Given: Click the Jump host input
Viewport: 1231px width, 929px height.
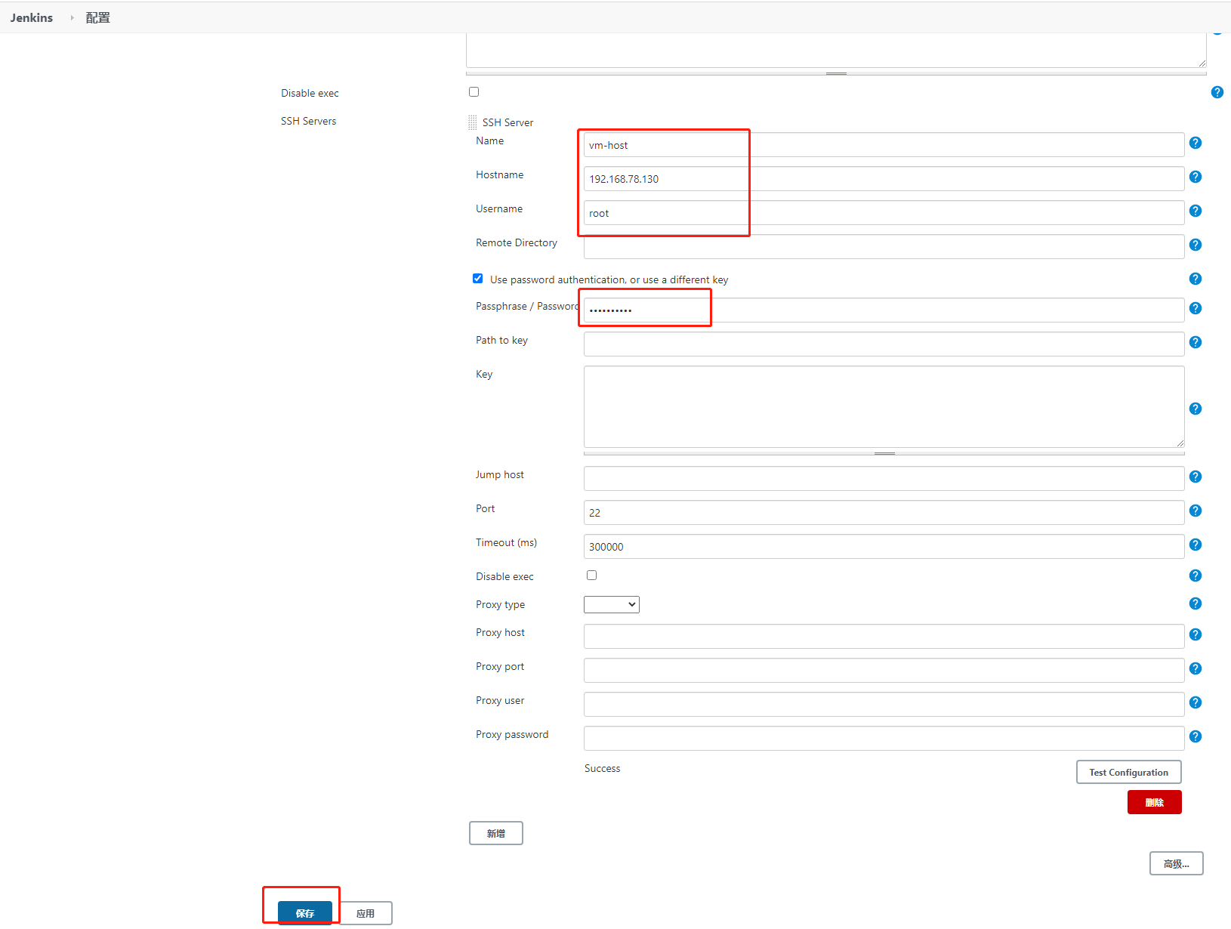Looking at the screenshot, I should pos(884,479).
